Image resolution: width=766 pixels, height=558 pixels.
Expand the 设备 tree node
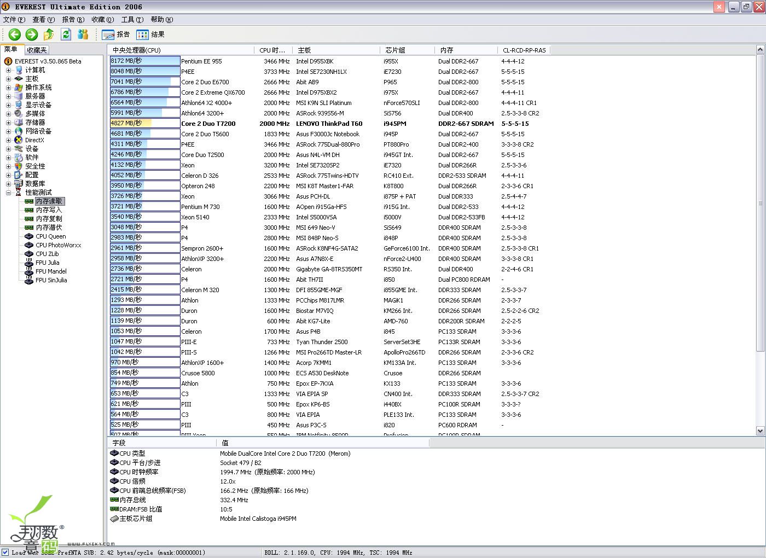click(8, 149)
